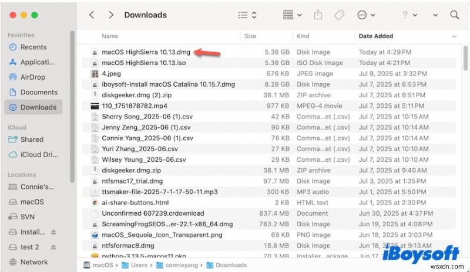The height and width of the screenshot is (272, 470).
Task: Click the Search magnifier icon
Action: [454, 15]
